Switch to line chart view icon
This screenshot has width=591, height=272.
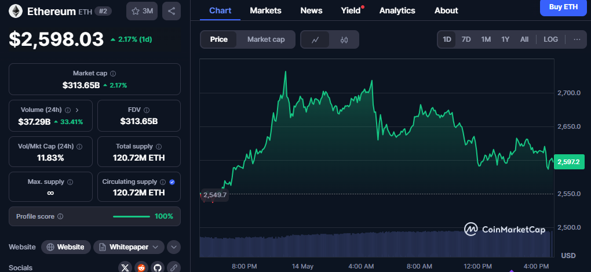coord(315,39)
